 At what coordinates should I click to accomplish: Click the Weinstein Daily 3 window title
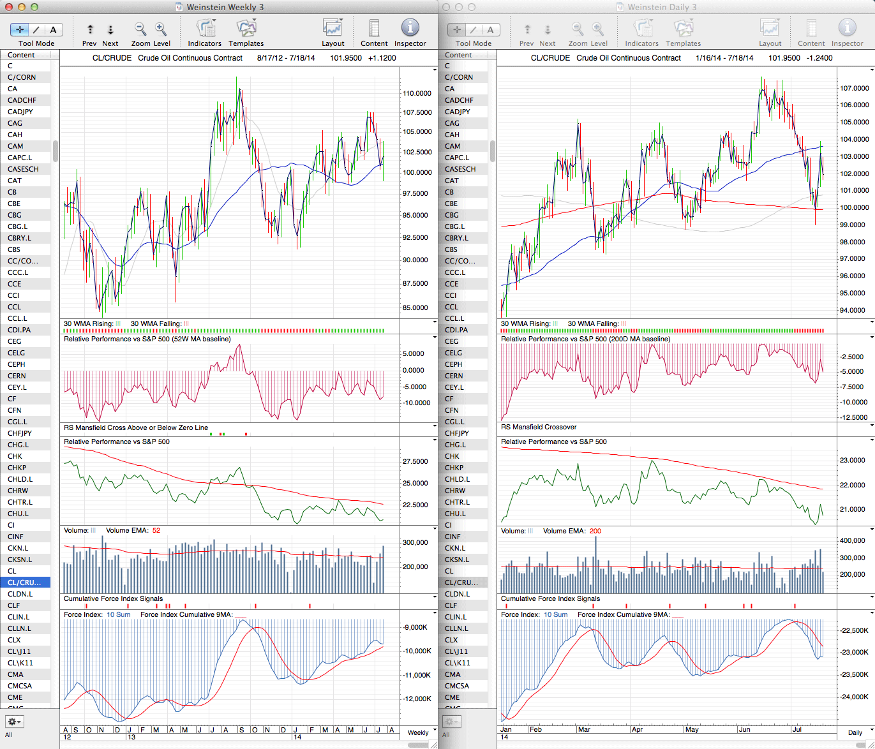pyautogui.click(x=662, y=7)
